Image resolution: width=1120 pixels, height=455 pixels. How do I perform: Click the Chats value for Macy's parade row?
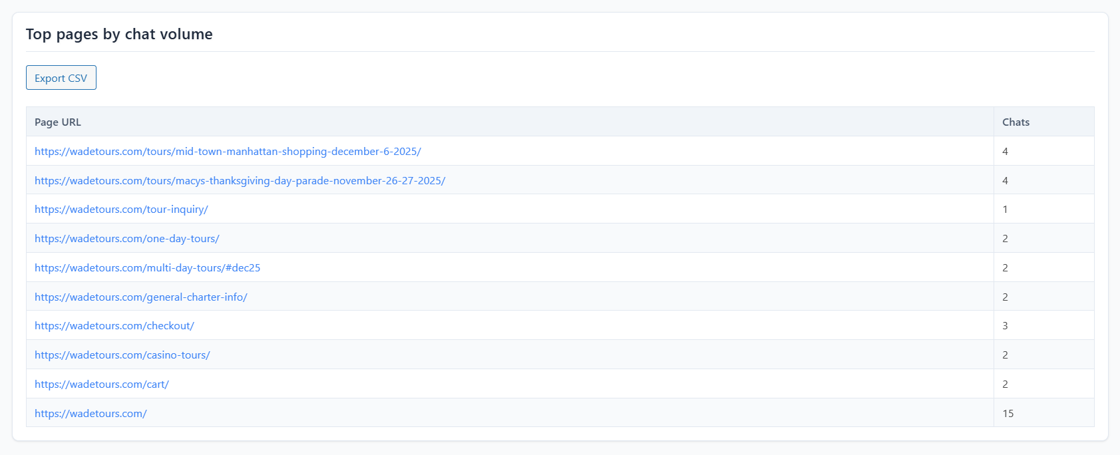[x=1005, y=181]
